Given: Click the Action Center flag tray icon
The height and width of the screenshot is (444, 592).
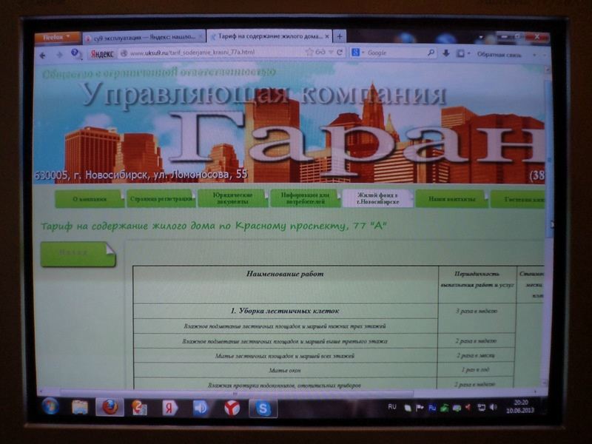Looking at the screenshot, I should coord(420,408).
